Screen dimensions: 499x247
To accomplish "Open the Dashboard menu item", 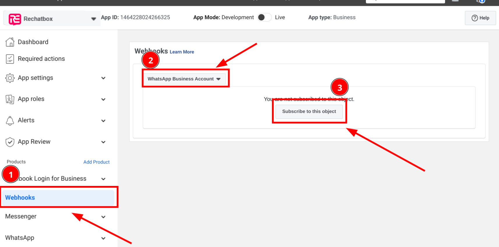I will point(33,42).
